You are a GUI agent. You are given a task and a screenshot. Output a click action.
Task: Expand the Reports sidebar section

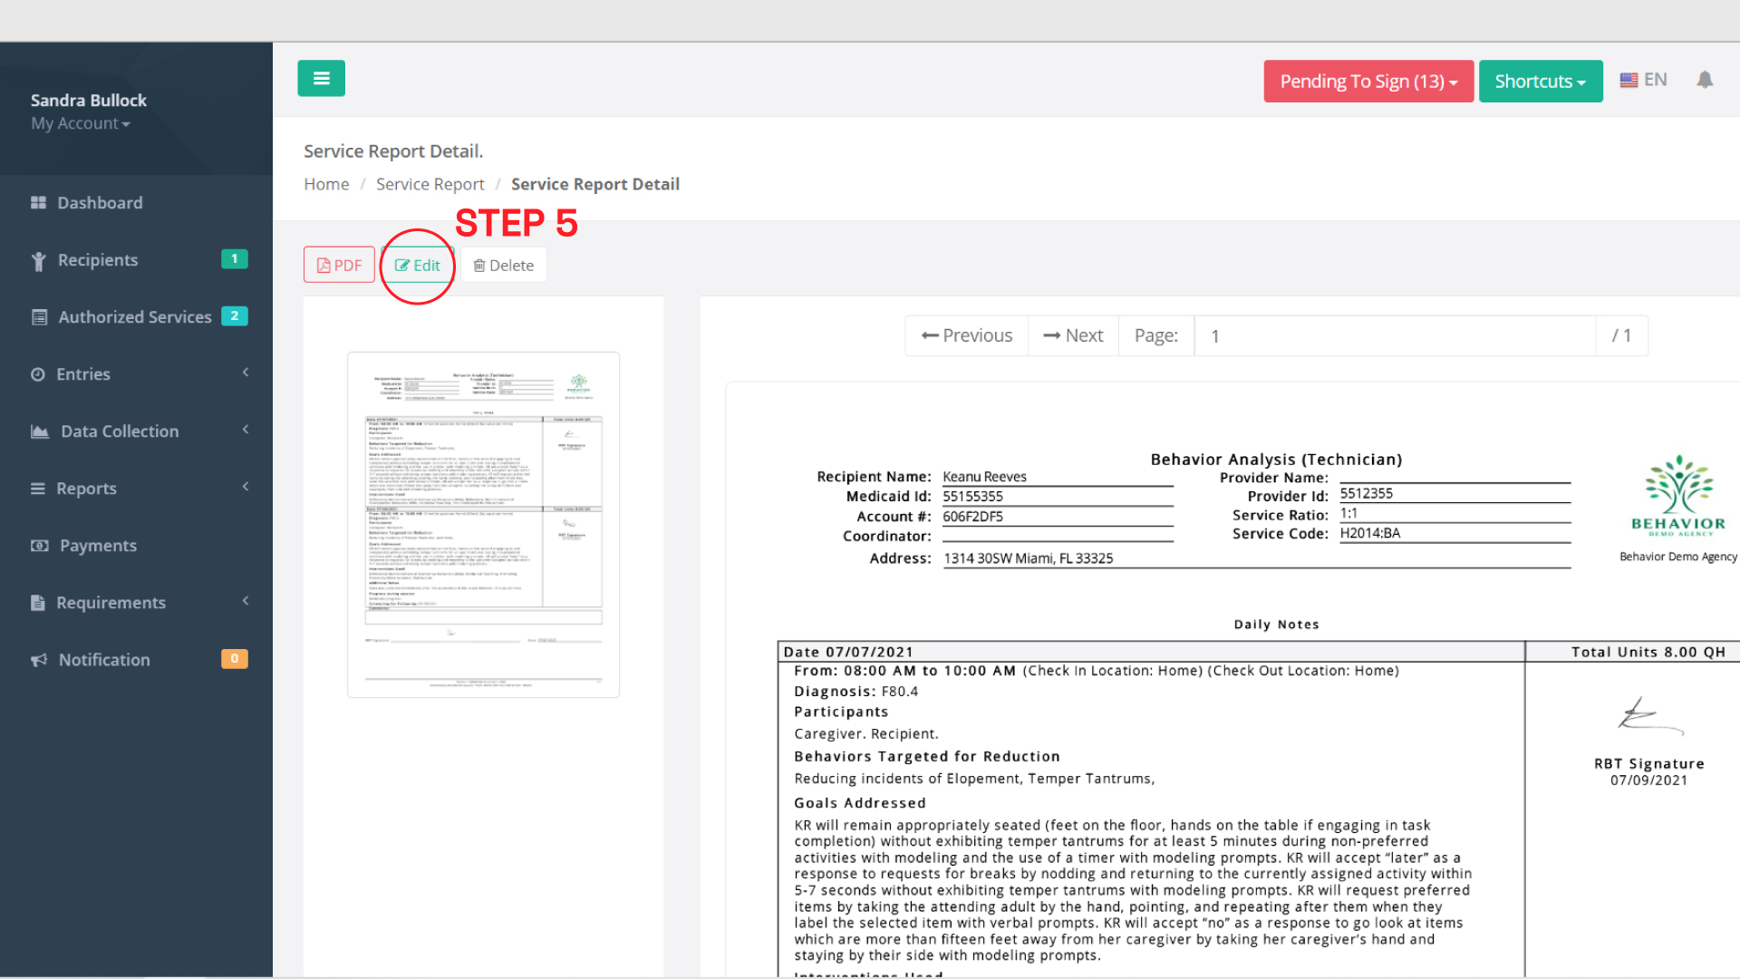[x=86, y=488]
